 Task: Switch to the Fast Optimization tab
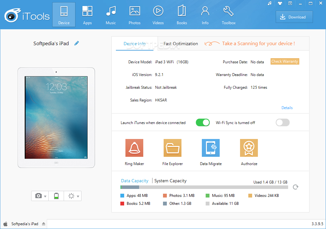coord(181,44)
